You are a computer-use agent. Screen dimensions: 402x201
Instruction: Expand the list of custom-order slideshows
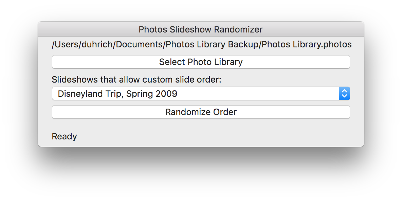[201, 94]
